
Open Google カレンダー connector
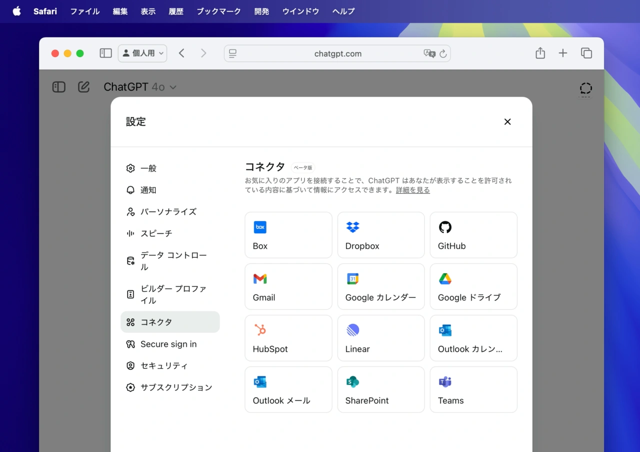click(x=380, y=287)
